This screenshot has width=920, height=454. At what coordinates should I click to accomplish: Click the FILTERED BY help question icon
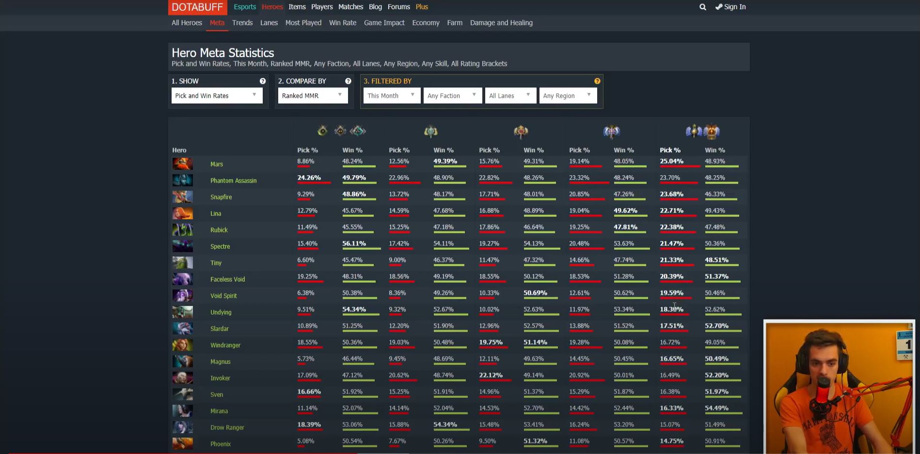click(597, 81)
